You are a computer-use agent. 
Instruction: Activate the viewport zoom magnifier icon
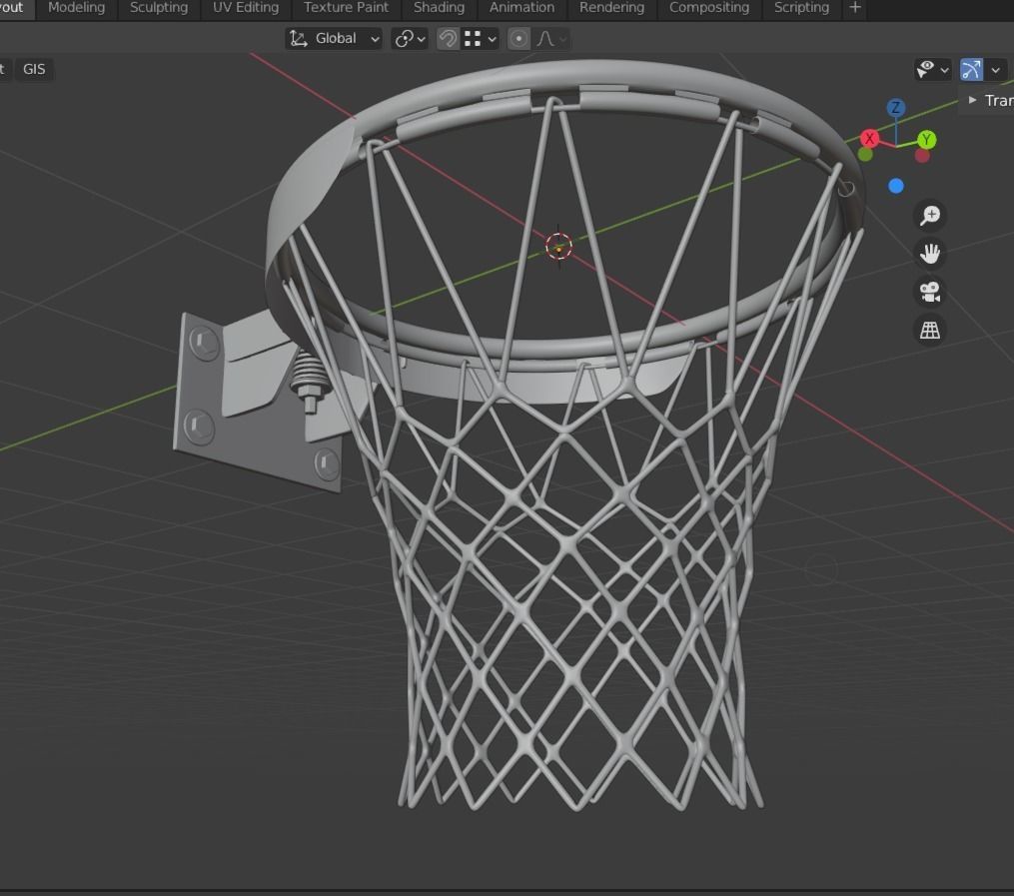pos(929,215)
